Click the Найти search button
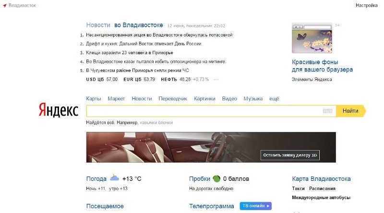This screenshot has height=213, width=384. pyautogui.click(x=351, y=111)
